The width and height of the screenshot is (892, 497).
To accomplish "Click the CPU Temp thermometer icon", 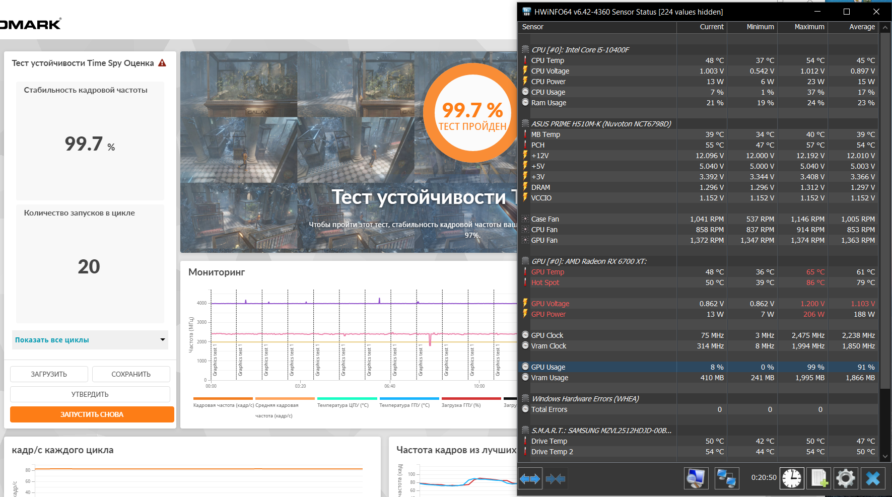I will [525, 60].
